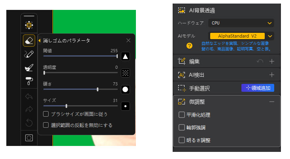Click the transparency checkerboard icon
This screenshot has width=290, height=159.
[x=125, y=73]
